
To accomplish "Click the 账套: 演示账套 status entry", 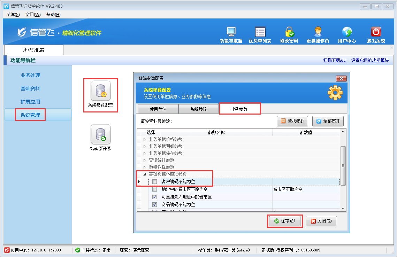I will (135, 250).
